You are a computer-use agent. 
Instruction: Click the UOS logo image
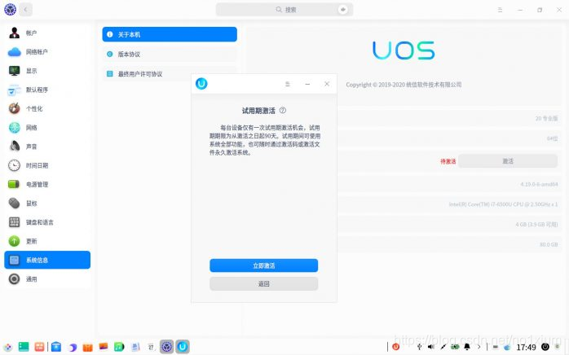404,50
